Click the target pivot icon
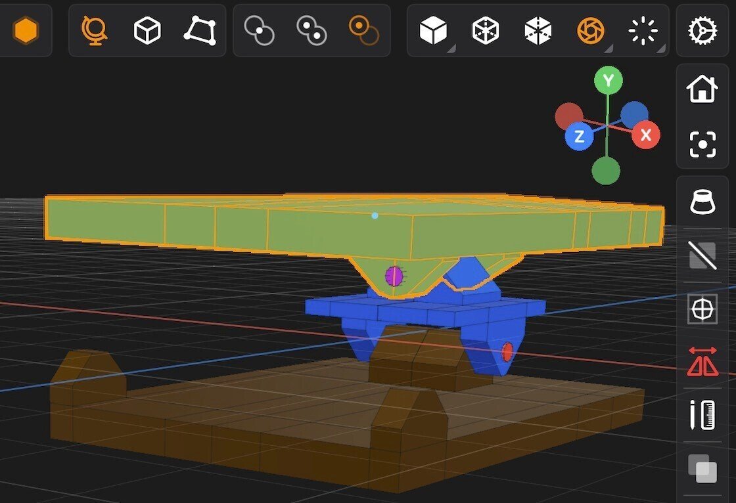 (702, 308)
